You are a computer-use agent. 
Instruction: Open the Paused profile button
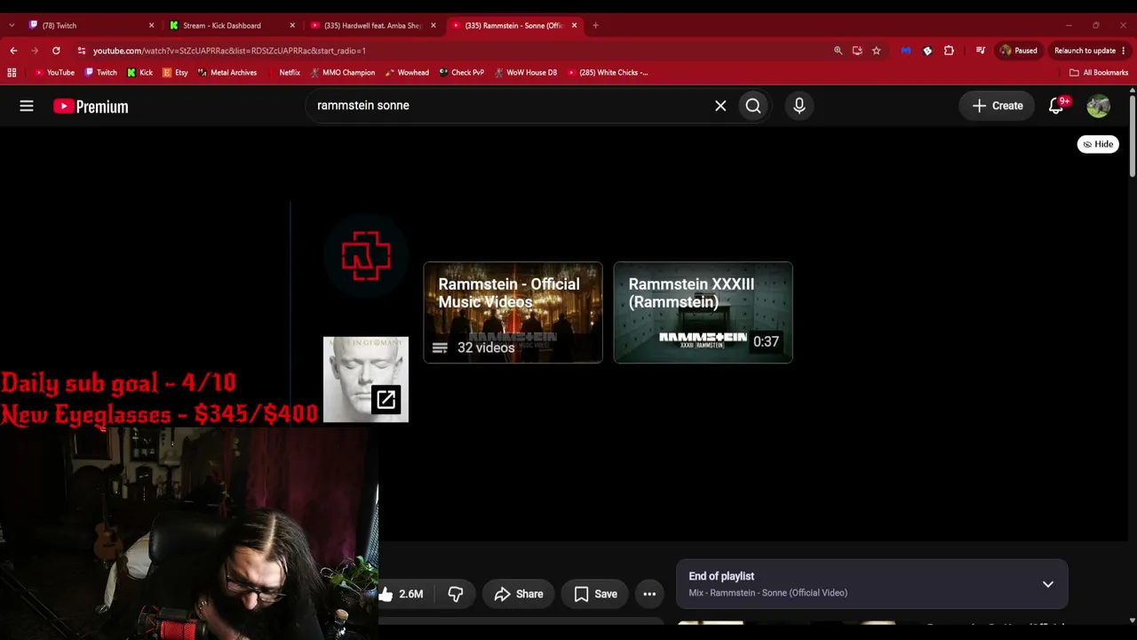1018,51
